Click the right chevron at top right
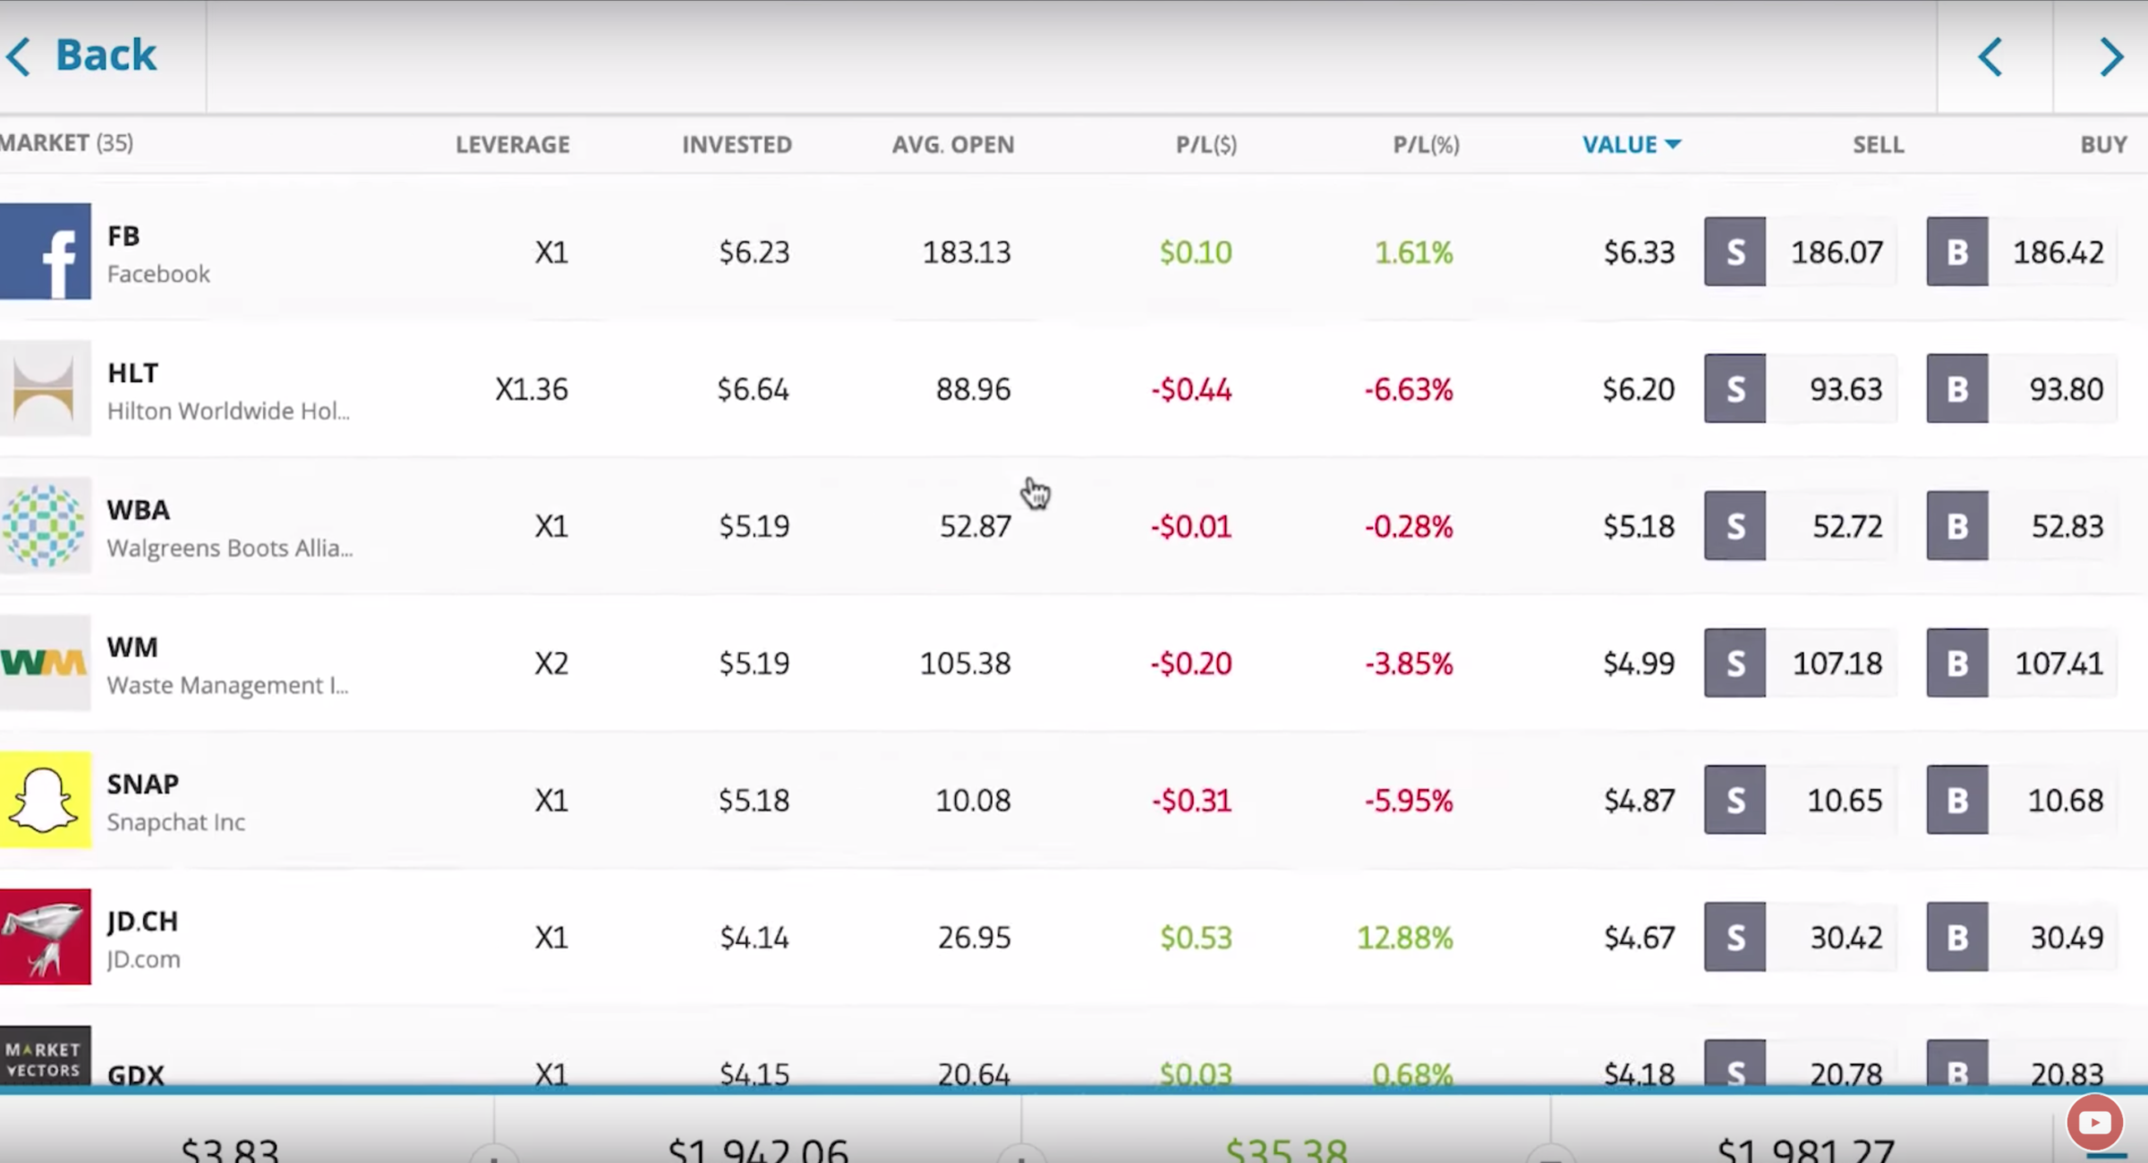 (x=2112, y=56)
